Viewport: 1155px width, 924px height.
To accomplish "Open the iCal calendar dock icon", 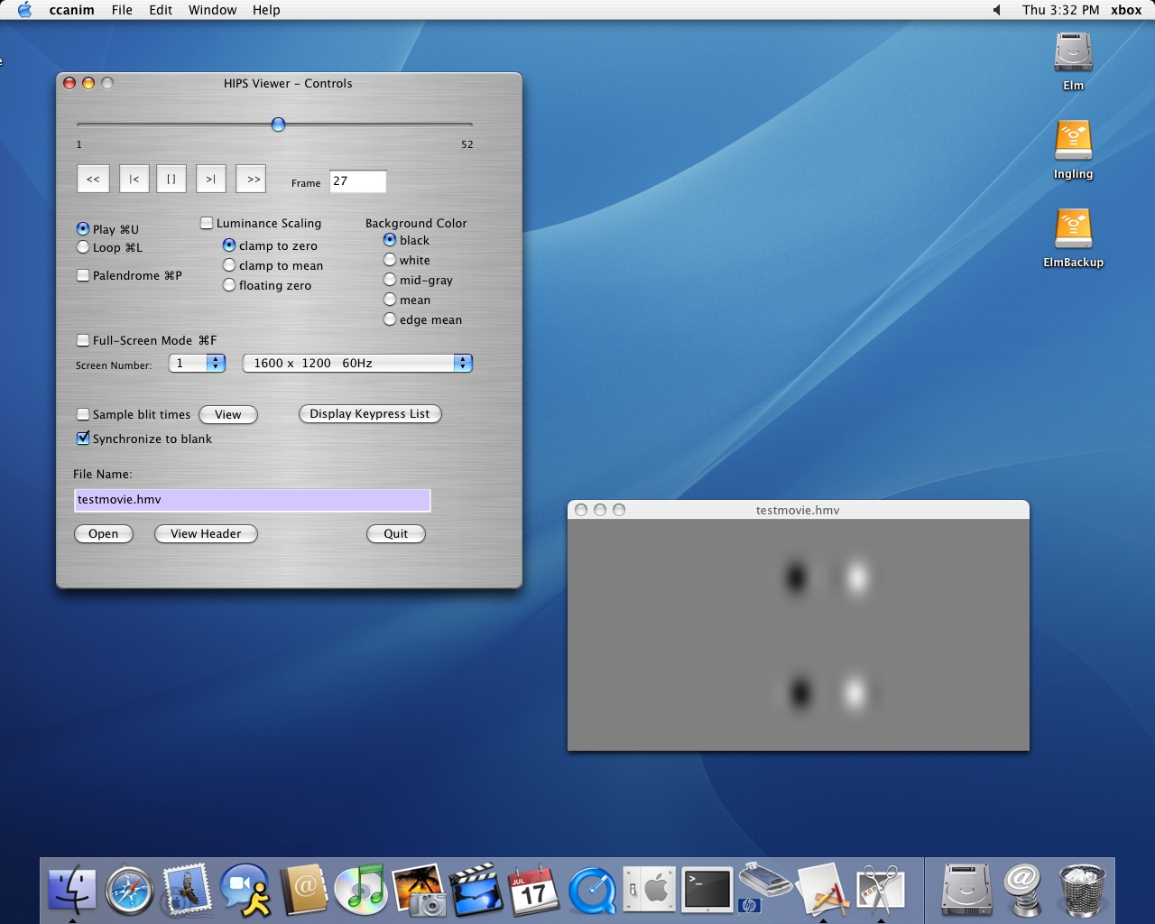I will [533, 891].
